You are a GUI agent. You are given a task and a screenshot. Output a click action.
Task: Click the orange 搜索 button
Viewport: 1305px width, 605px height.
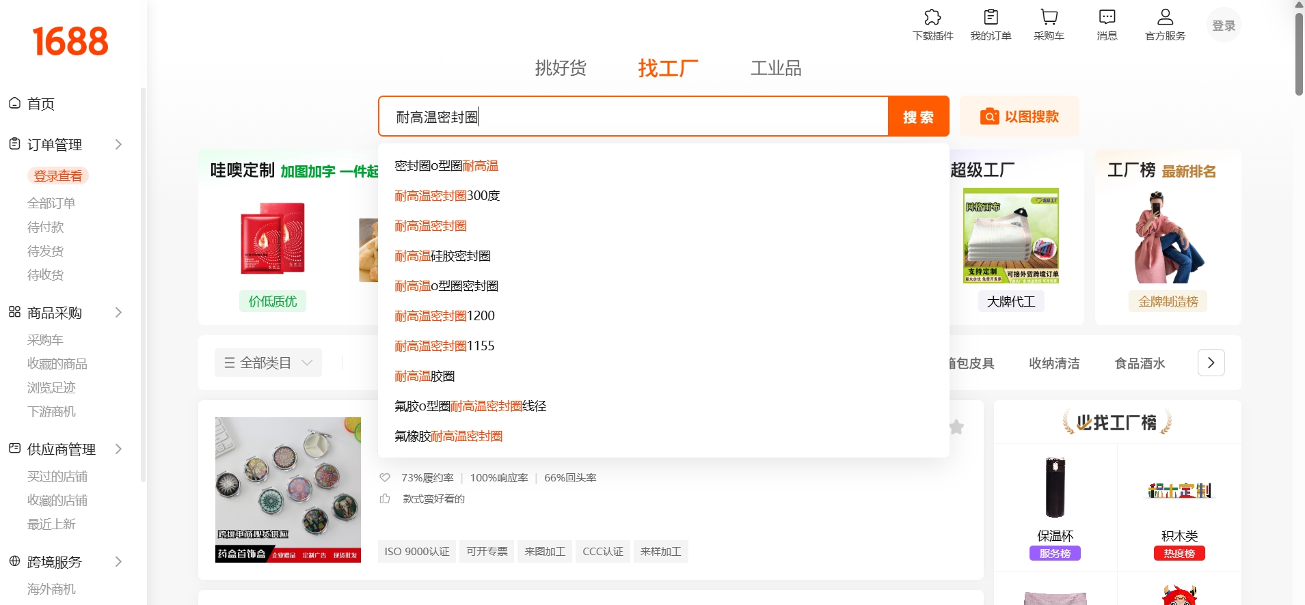(x=918, y=117)
